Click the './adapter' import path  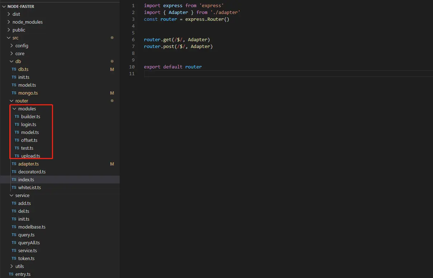coord(225,12)
